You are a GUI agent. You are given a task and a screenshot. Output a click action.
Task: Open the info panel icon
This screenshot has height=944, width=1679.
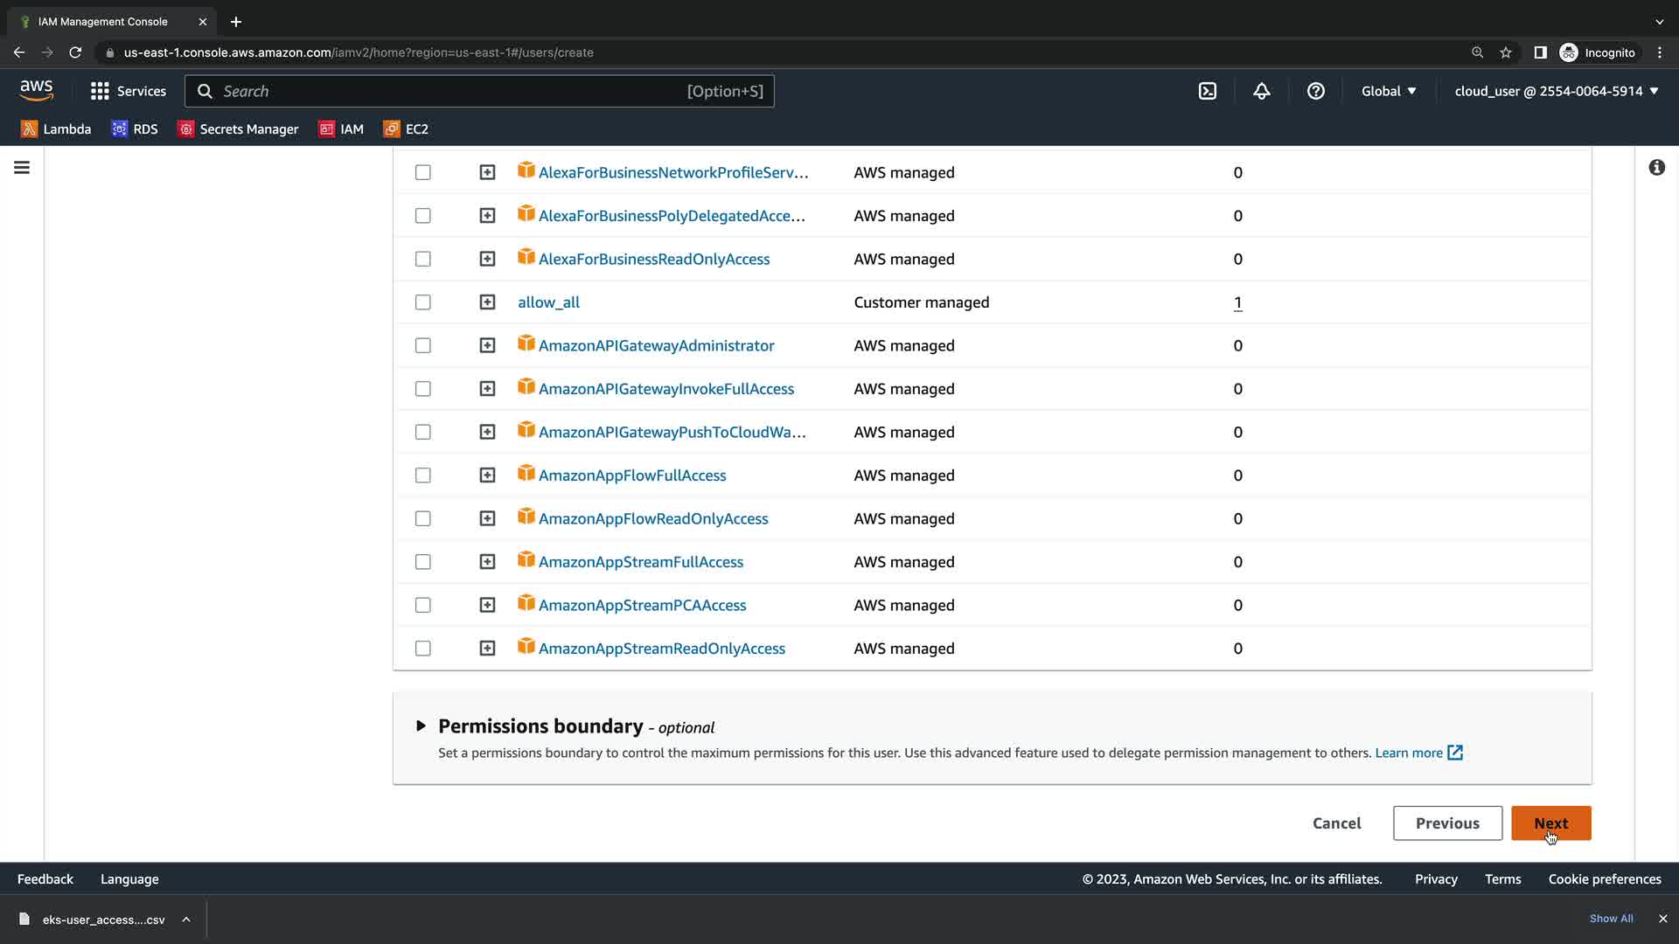[x=1656, y=167]
